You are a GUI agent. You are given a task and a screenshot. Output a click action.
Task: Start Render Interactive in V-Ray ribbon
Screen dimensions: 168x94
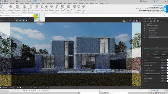coord(10,8)
